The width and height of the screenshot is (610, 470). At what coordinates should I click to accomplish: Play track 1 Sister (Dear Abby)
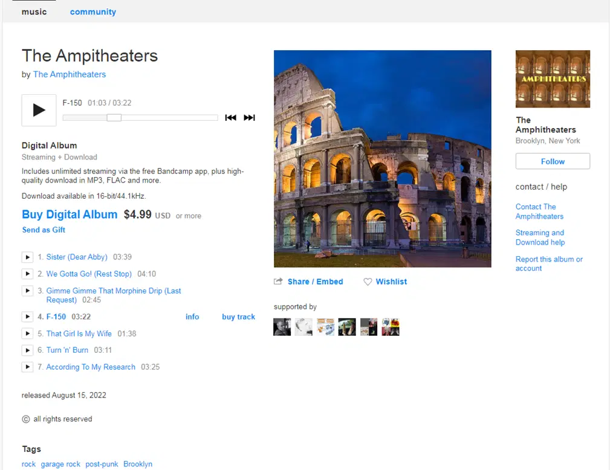[x=27, y=257]
